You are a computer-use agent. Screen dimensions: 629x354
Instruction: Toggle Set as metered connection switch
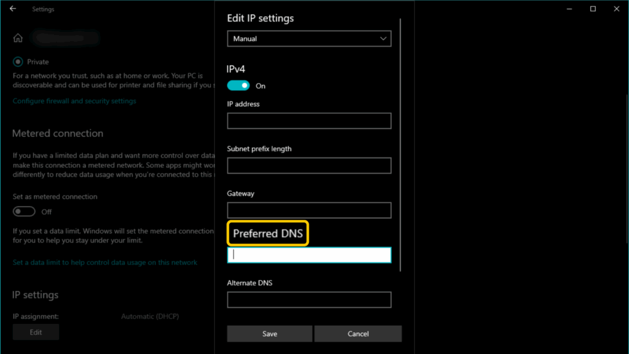(x=24, y=211)
